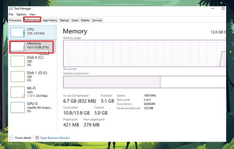
Task: Select the Wi-Fi graph thumbnail
Action: point(18,92)
